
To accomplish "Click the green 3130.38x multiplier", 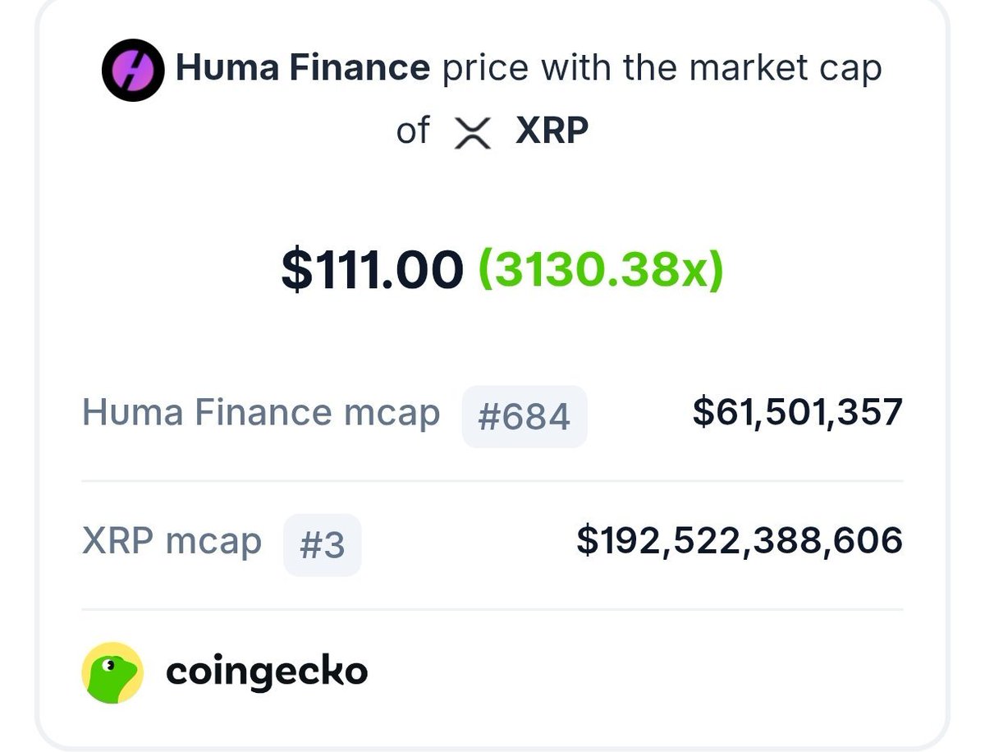I will pyautogui.click(x=600, y=270).
